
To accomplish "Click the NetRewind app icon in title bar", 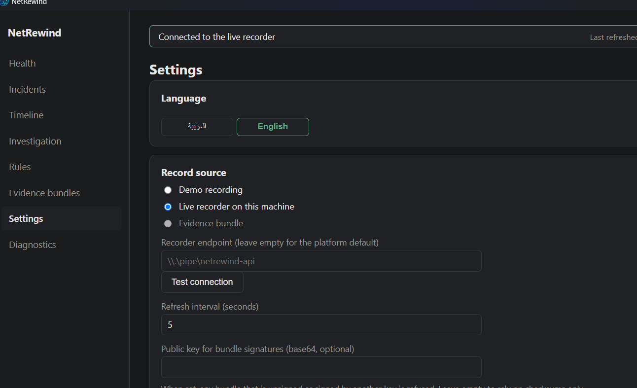I will click(4, 2).
